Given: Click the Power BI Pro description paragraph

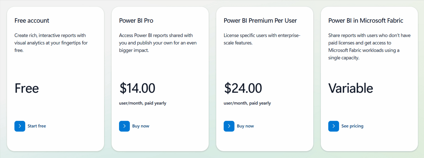Looking at the screenshot, I should click(158, 43).
